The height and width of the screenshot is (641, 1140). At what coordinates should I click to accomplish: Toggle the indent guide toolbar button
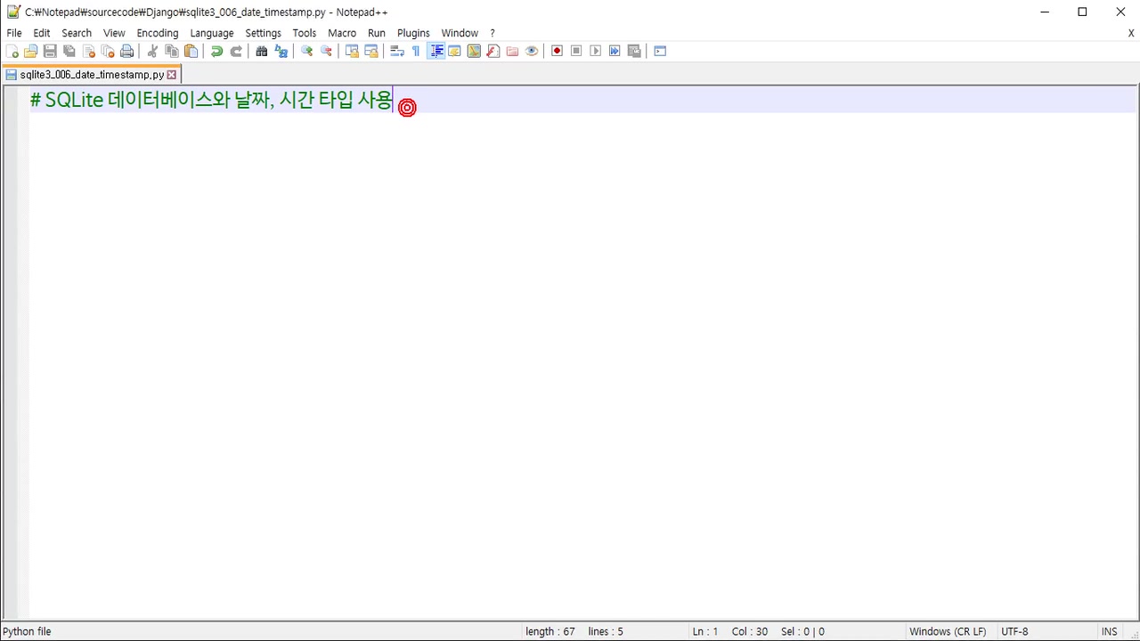(436, 52)
